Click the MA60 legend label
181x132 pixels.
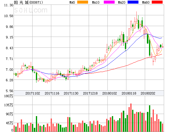point(146,2)
